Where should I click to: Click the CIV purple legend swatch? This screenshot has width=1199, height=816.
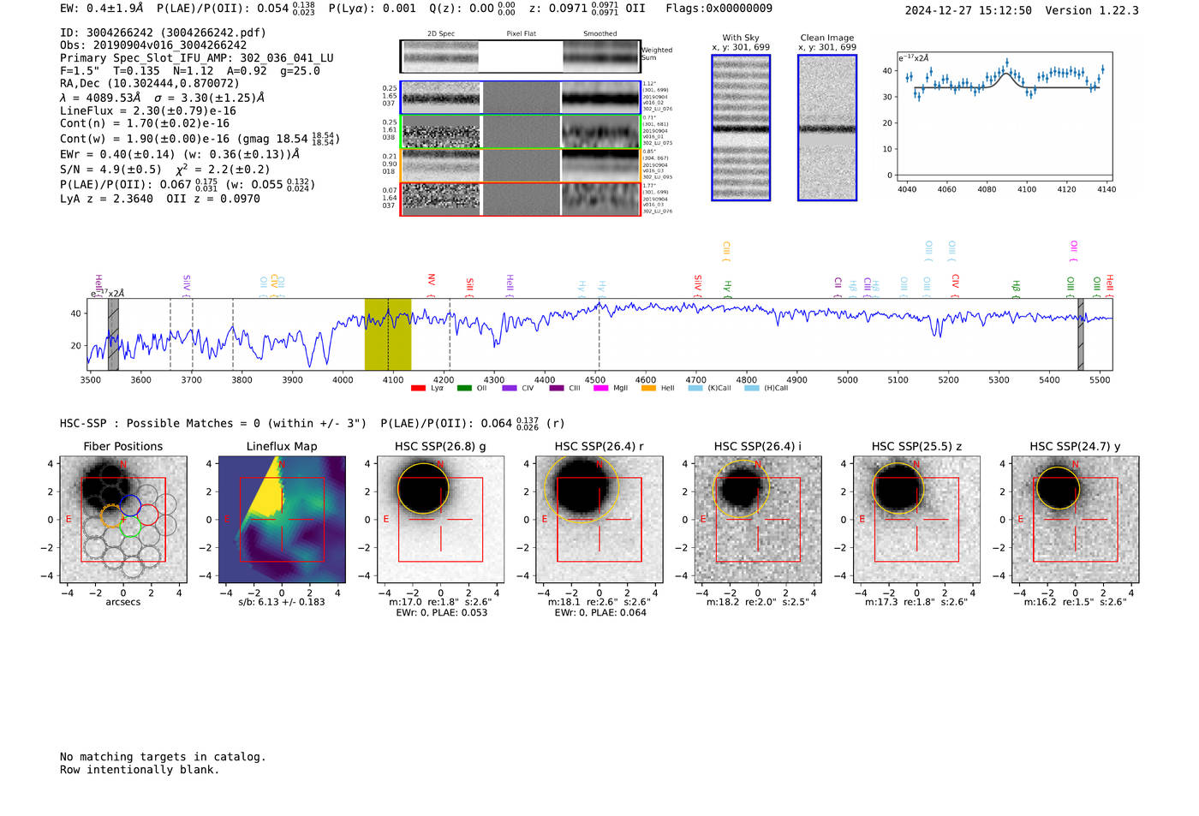click(x=510, y=388)
